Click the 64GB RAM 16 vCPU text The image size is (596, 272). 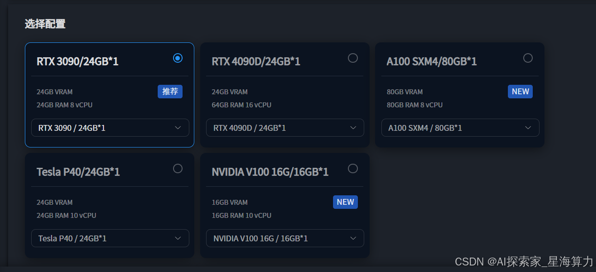242,105
